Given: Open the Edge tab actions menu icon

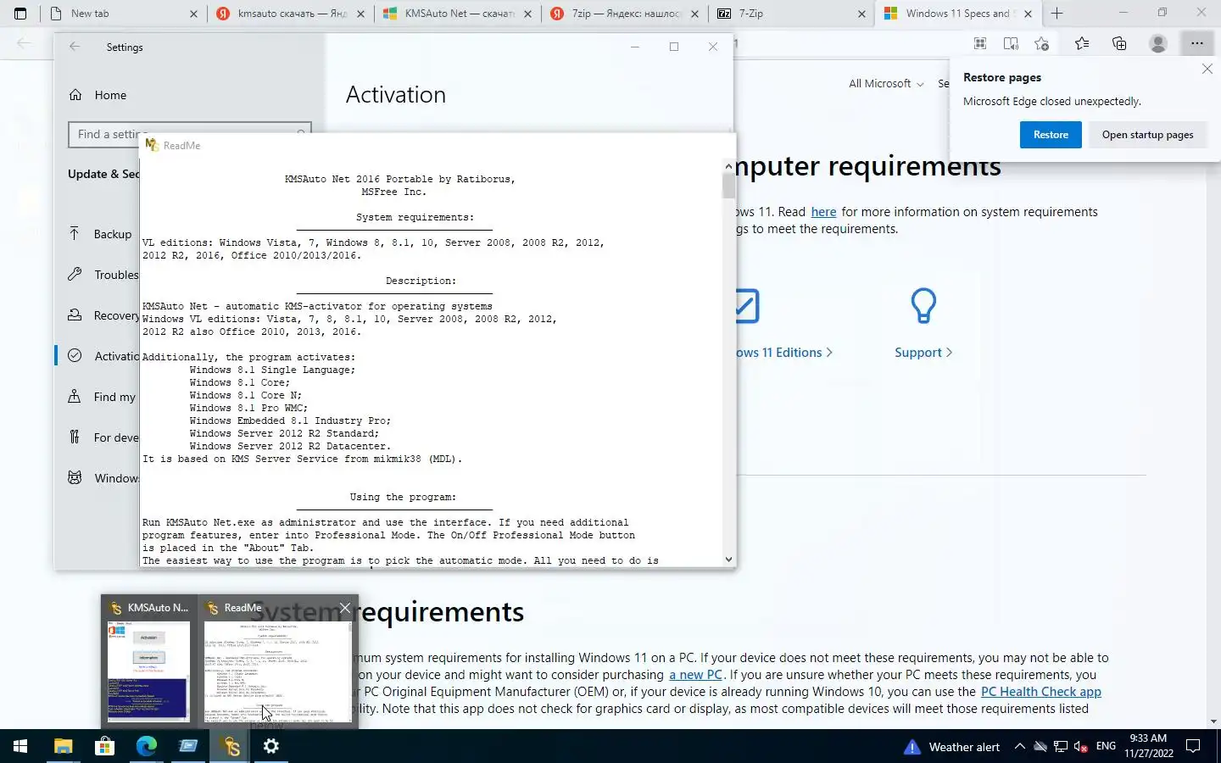Looking at the screenshot, I should 20,14.
